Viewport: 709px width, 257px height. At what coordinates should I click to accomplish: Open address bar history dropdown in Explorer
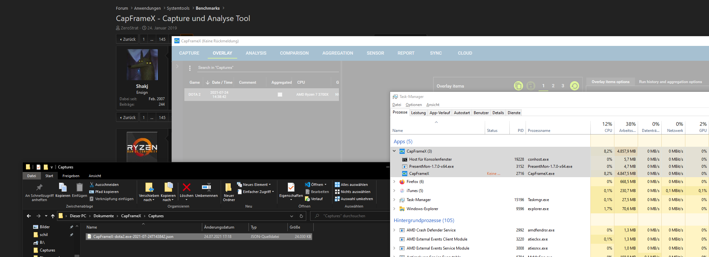tap(292, 216)
